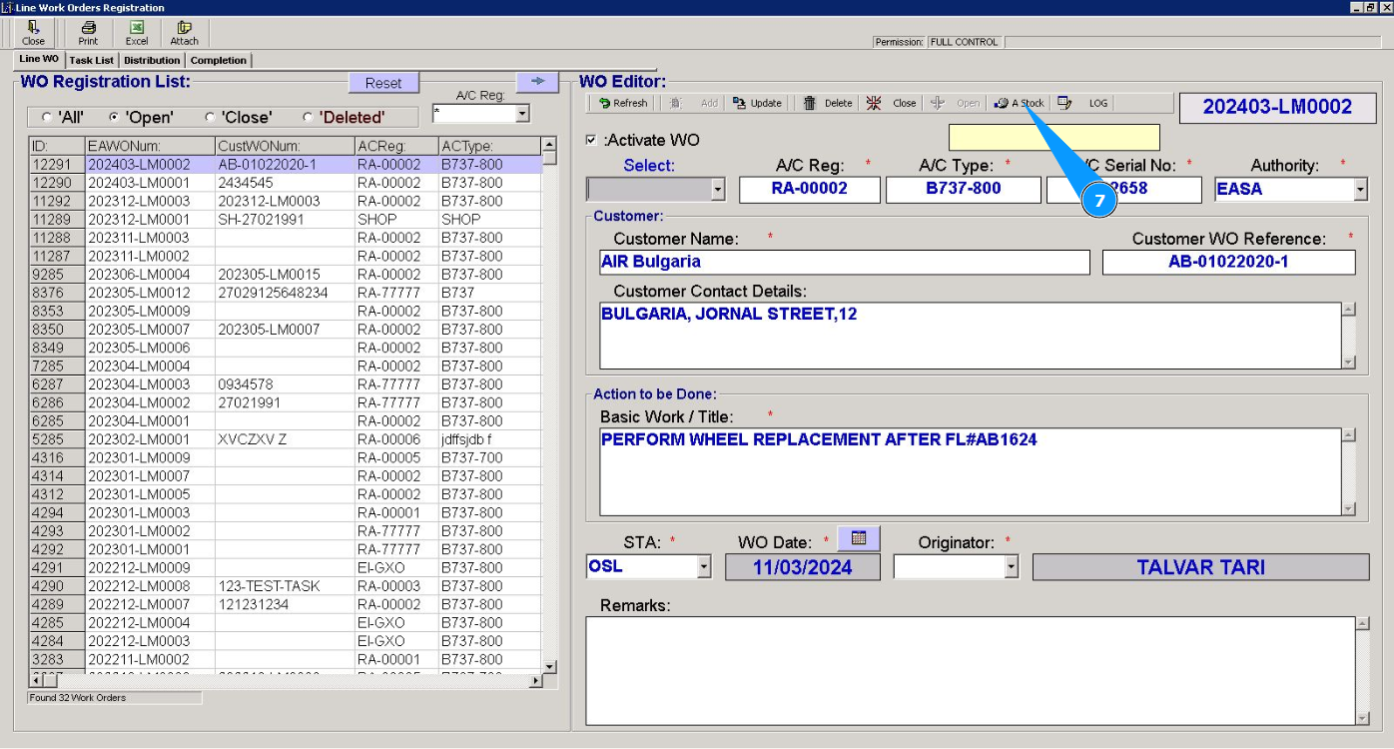This screenshot has height=749, width=1394.
Task: Print the work order list
Action: [x=88, y=33]
